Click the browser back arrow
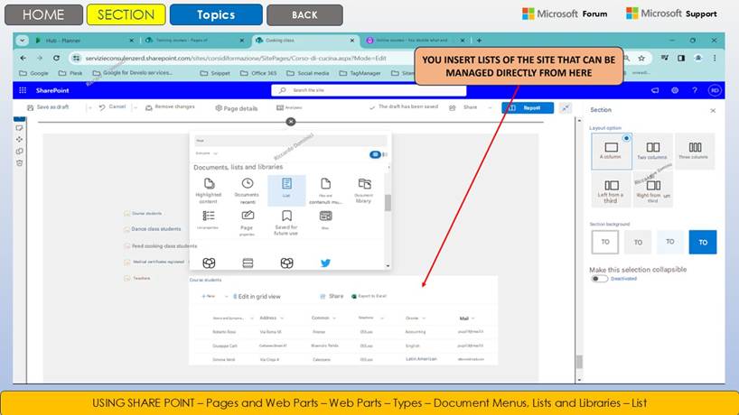 click(23, 58)
